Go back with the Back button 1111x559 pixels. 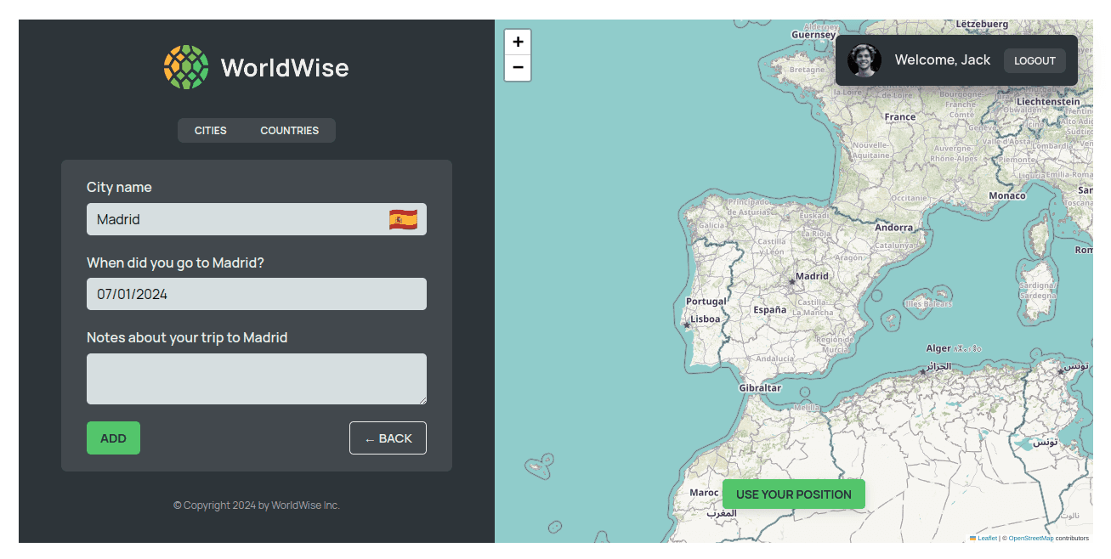pyautogui.click(x=388, y=438)
